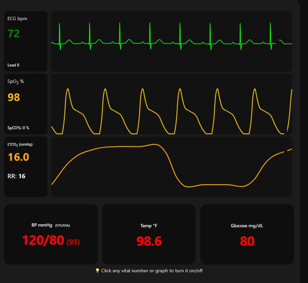Toggle the ECG heart rate value 72
This screenshot has height=283, width=308.
pos(13,34)
